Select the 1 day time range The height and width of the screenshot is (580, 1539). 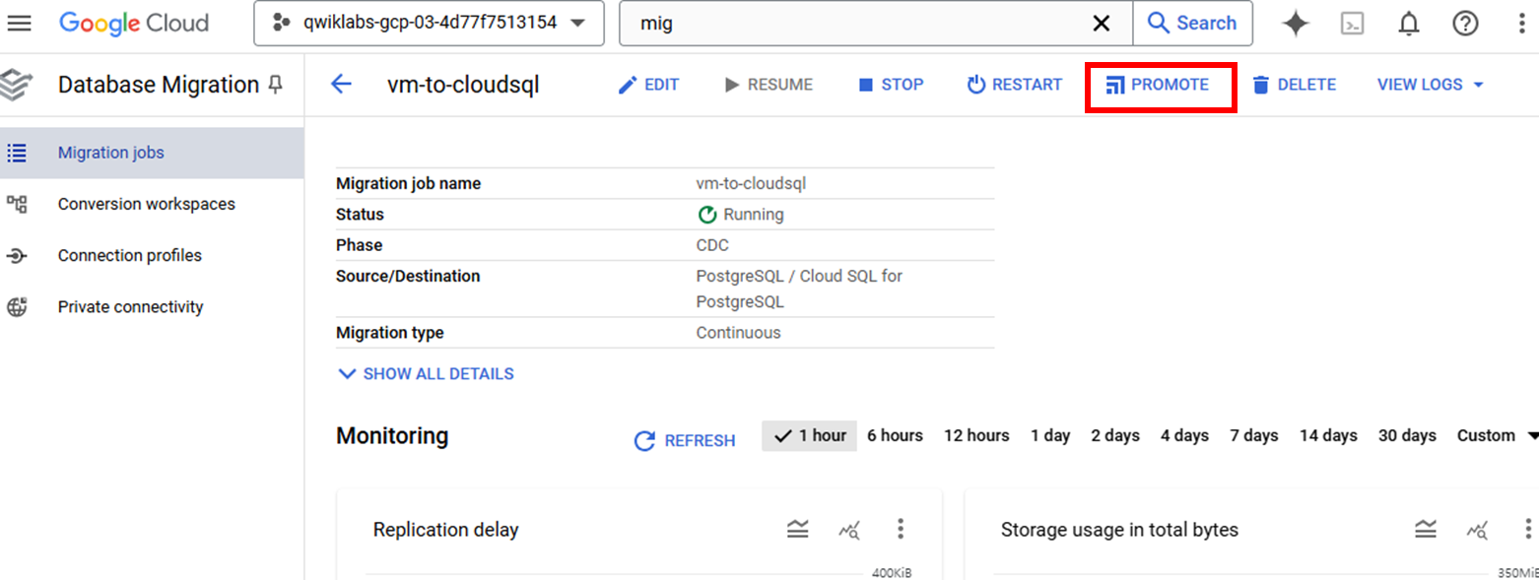pos(1050,435)
